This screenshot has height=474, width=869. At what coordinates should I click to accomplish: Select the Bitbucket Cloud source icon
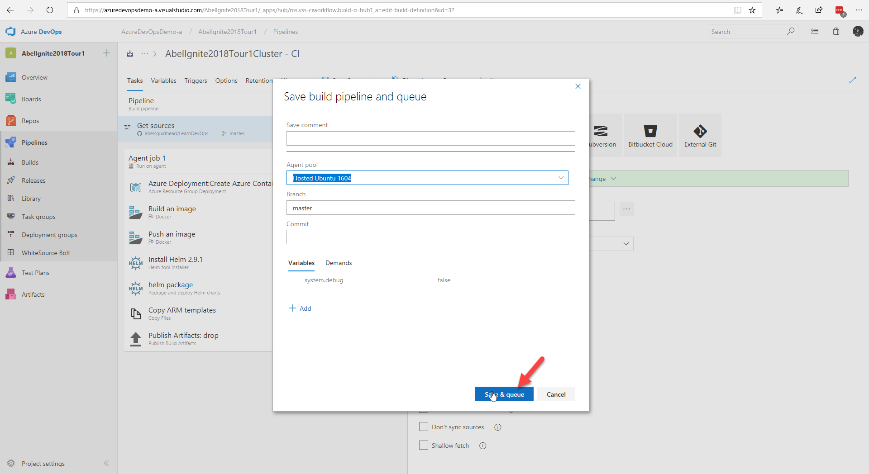click(650, 131)
